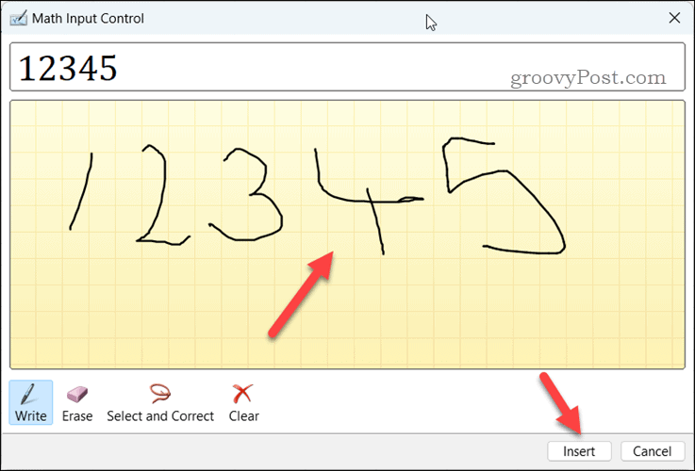Viewport: 695px width, 471px height.
Task: Clear all handwritten ink
Action: (x=243, y=402)
